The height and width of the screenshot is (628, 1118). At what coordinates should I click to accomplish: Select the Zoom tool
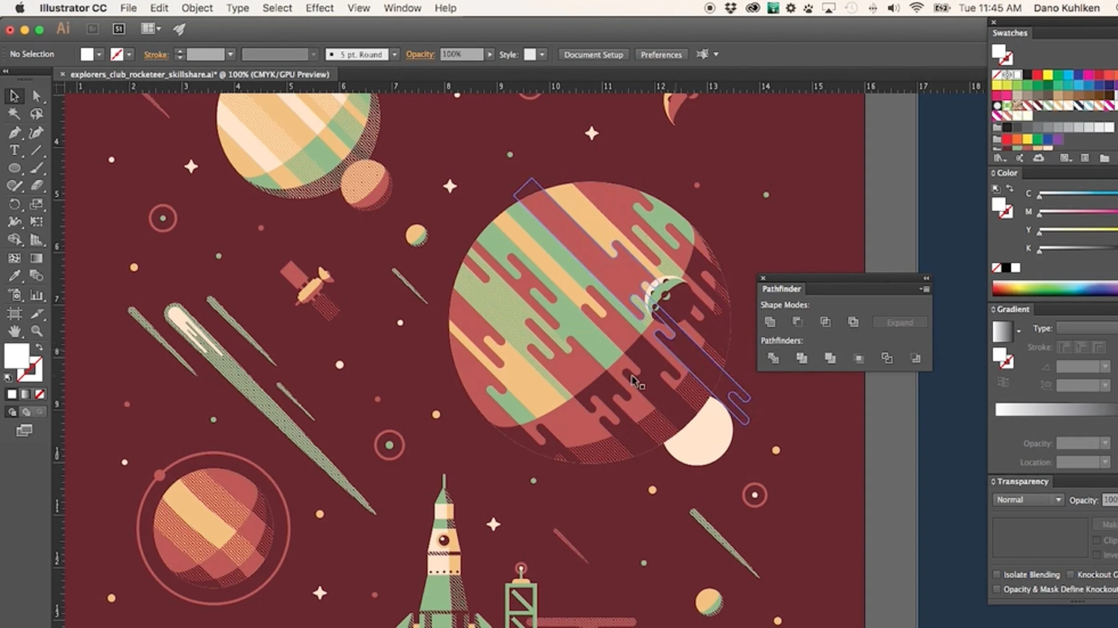pos(36,332)
